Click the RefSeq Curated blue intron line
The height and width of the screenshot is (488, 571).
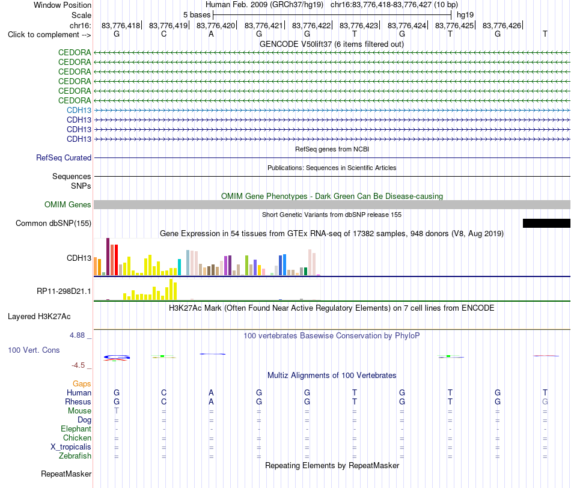[332, 157]
